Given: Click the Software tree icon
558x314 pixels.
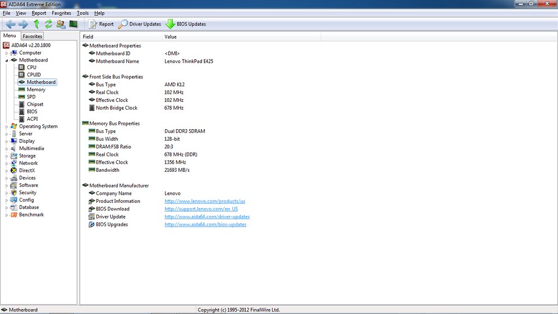Looking at the screenshot, I should point(14,185).
